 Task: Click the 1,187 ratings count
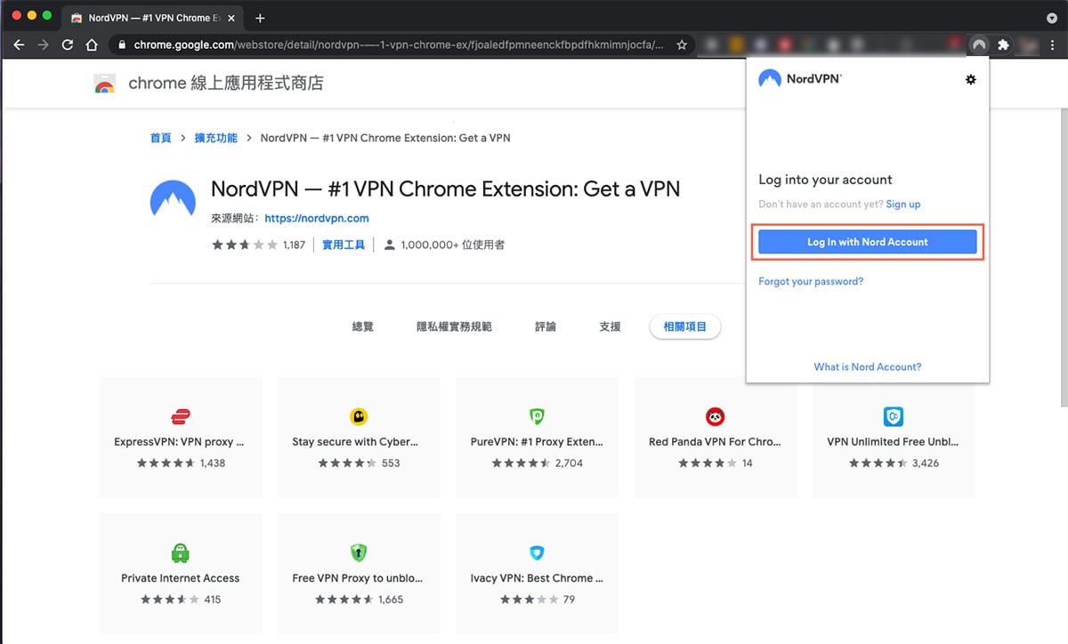(x=294, y=245)
